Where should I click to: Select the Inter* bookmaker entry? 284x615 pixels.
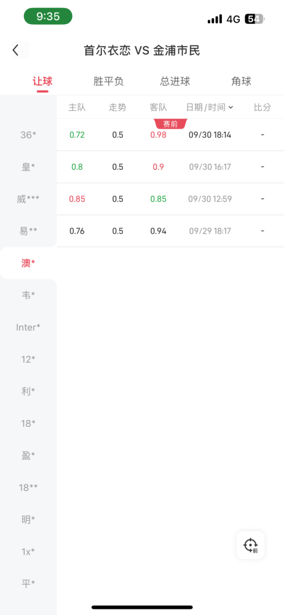point(28,327)
